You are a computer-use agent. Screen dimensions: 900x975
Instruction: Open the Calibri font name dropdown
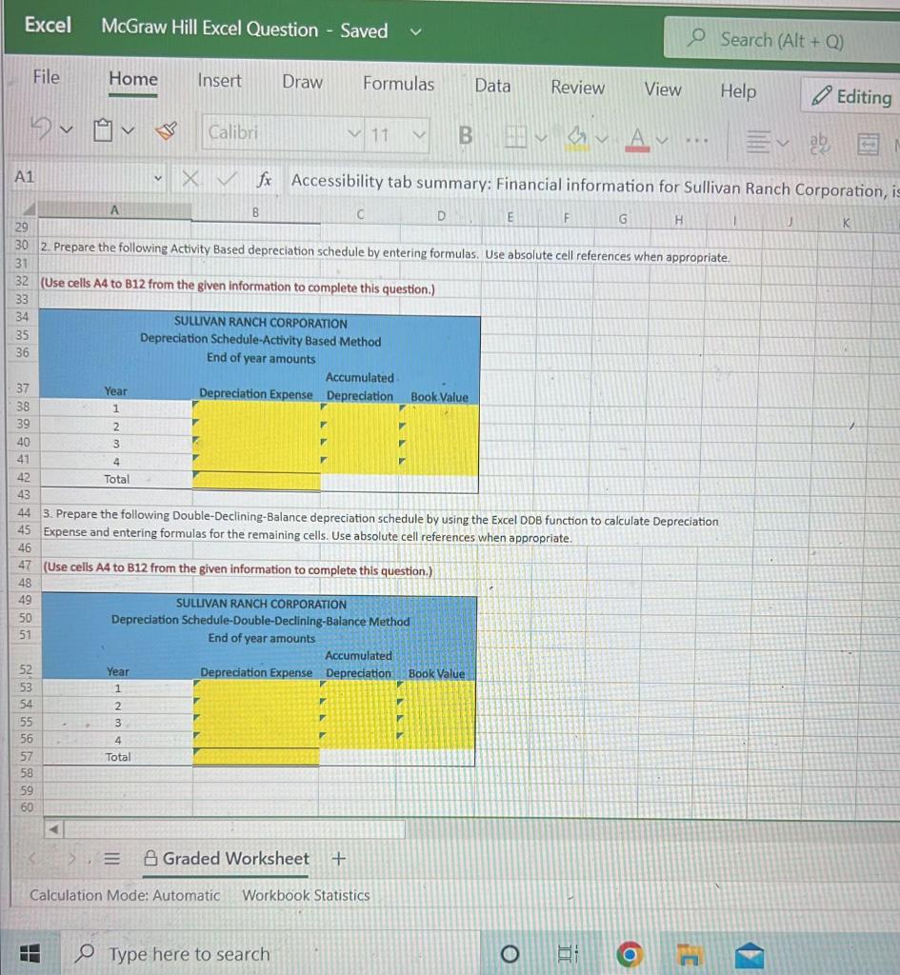click(354, 133)
